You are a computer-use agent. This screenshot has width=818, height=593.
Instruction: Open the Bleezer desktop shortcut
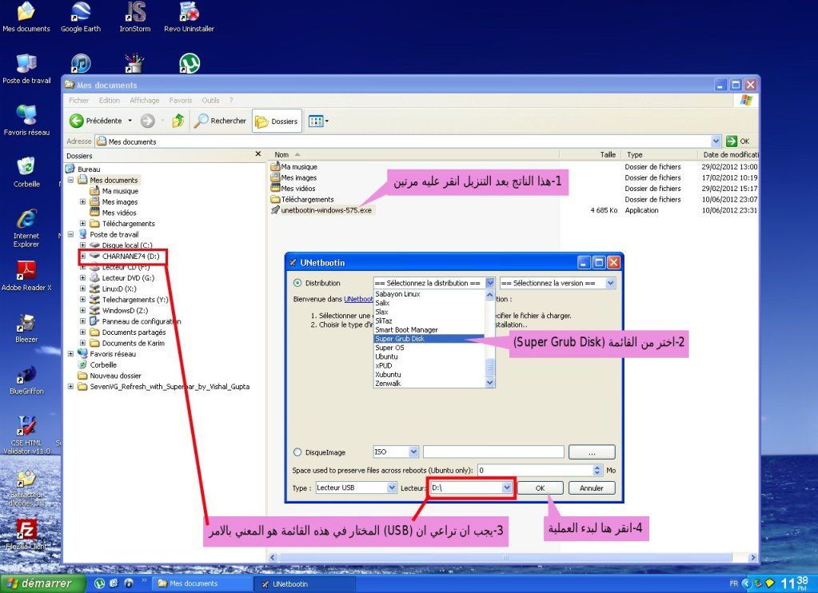tap(26, 328)
